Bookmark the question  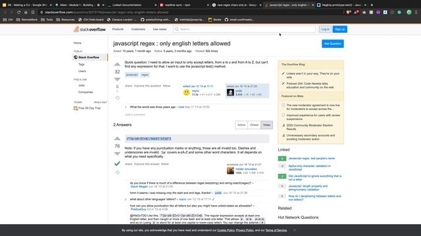coord(117,87)
